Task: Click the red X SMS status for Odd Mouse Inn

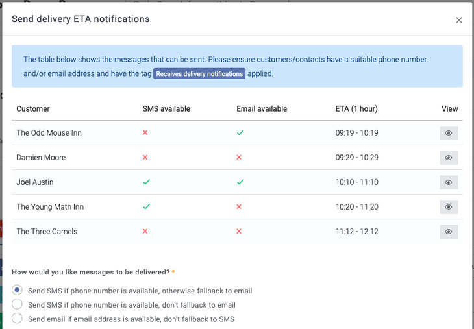Action: click(145, 133)
